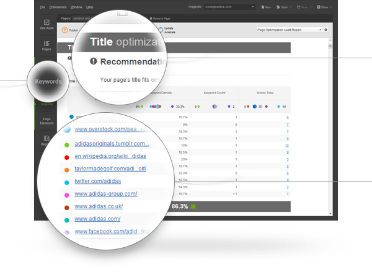
Task: Open the en.wikipedia.org link
Action: point(110,156)
